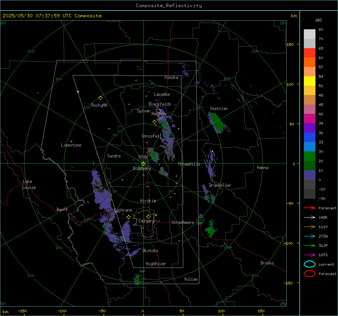Click the Hanna city label
Screen dimensions: 338x316
(263, 168)
